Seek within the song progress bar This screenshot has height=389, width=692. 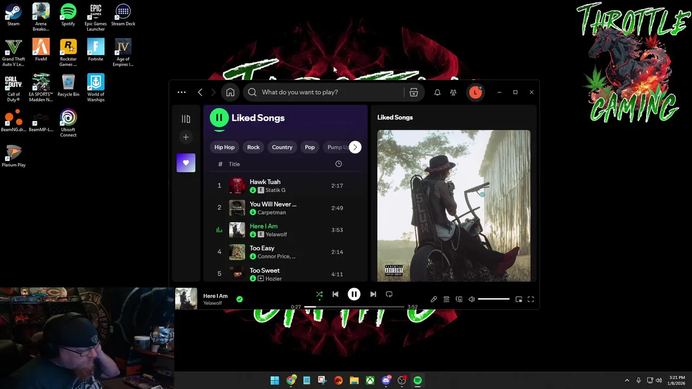[354, 307]
